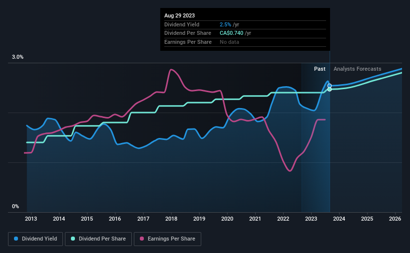Click the Earnings Per Share No data row

pos(245,42)
